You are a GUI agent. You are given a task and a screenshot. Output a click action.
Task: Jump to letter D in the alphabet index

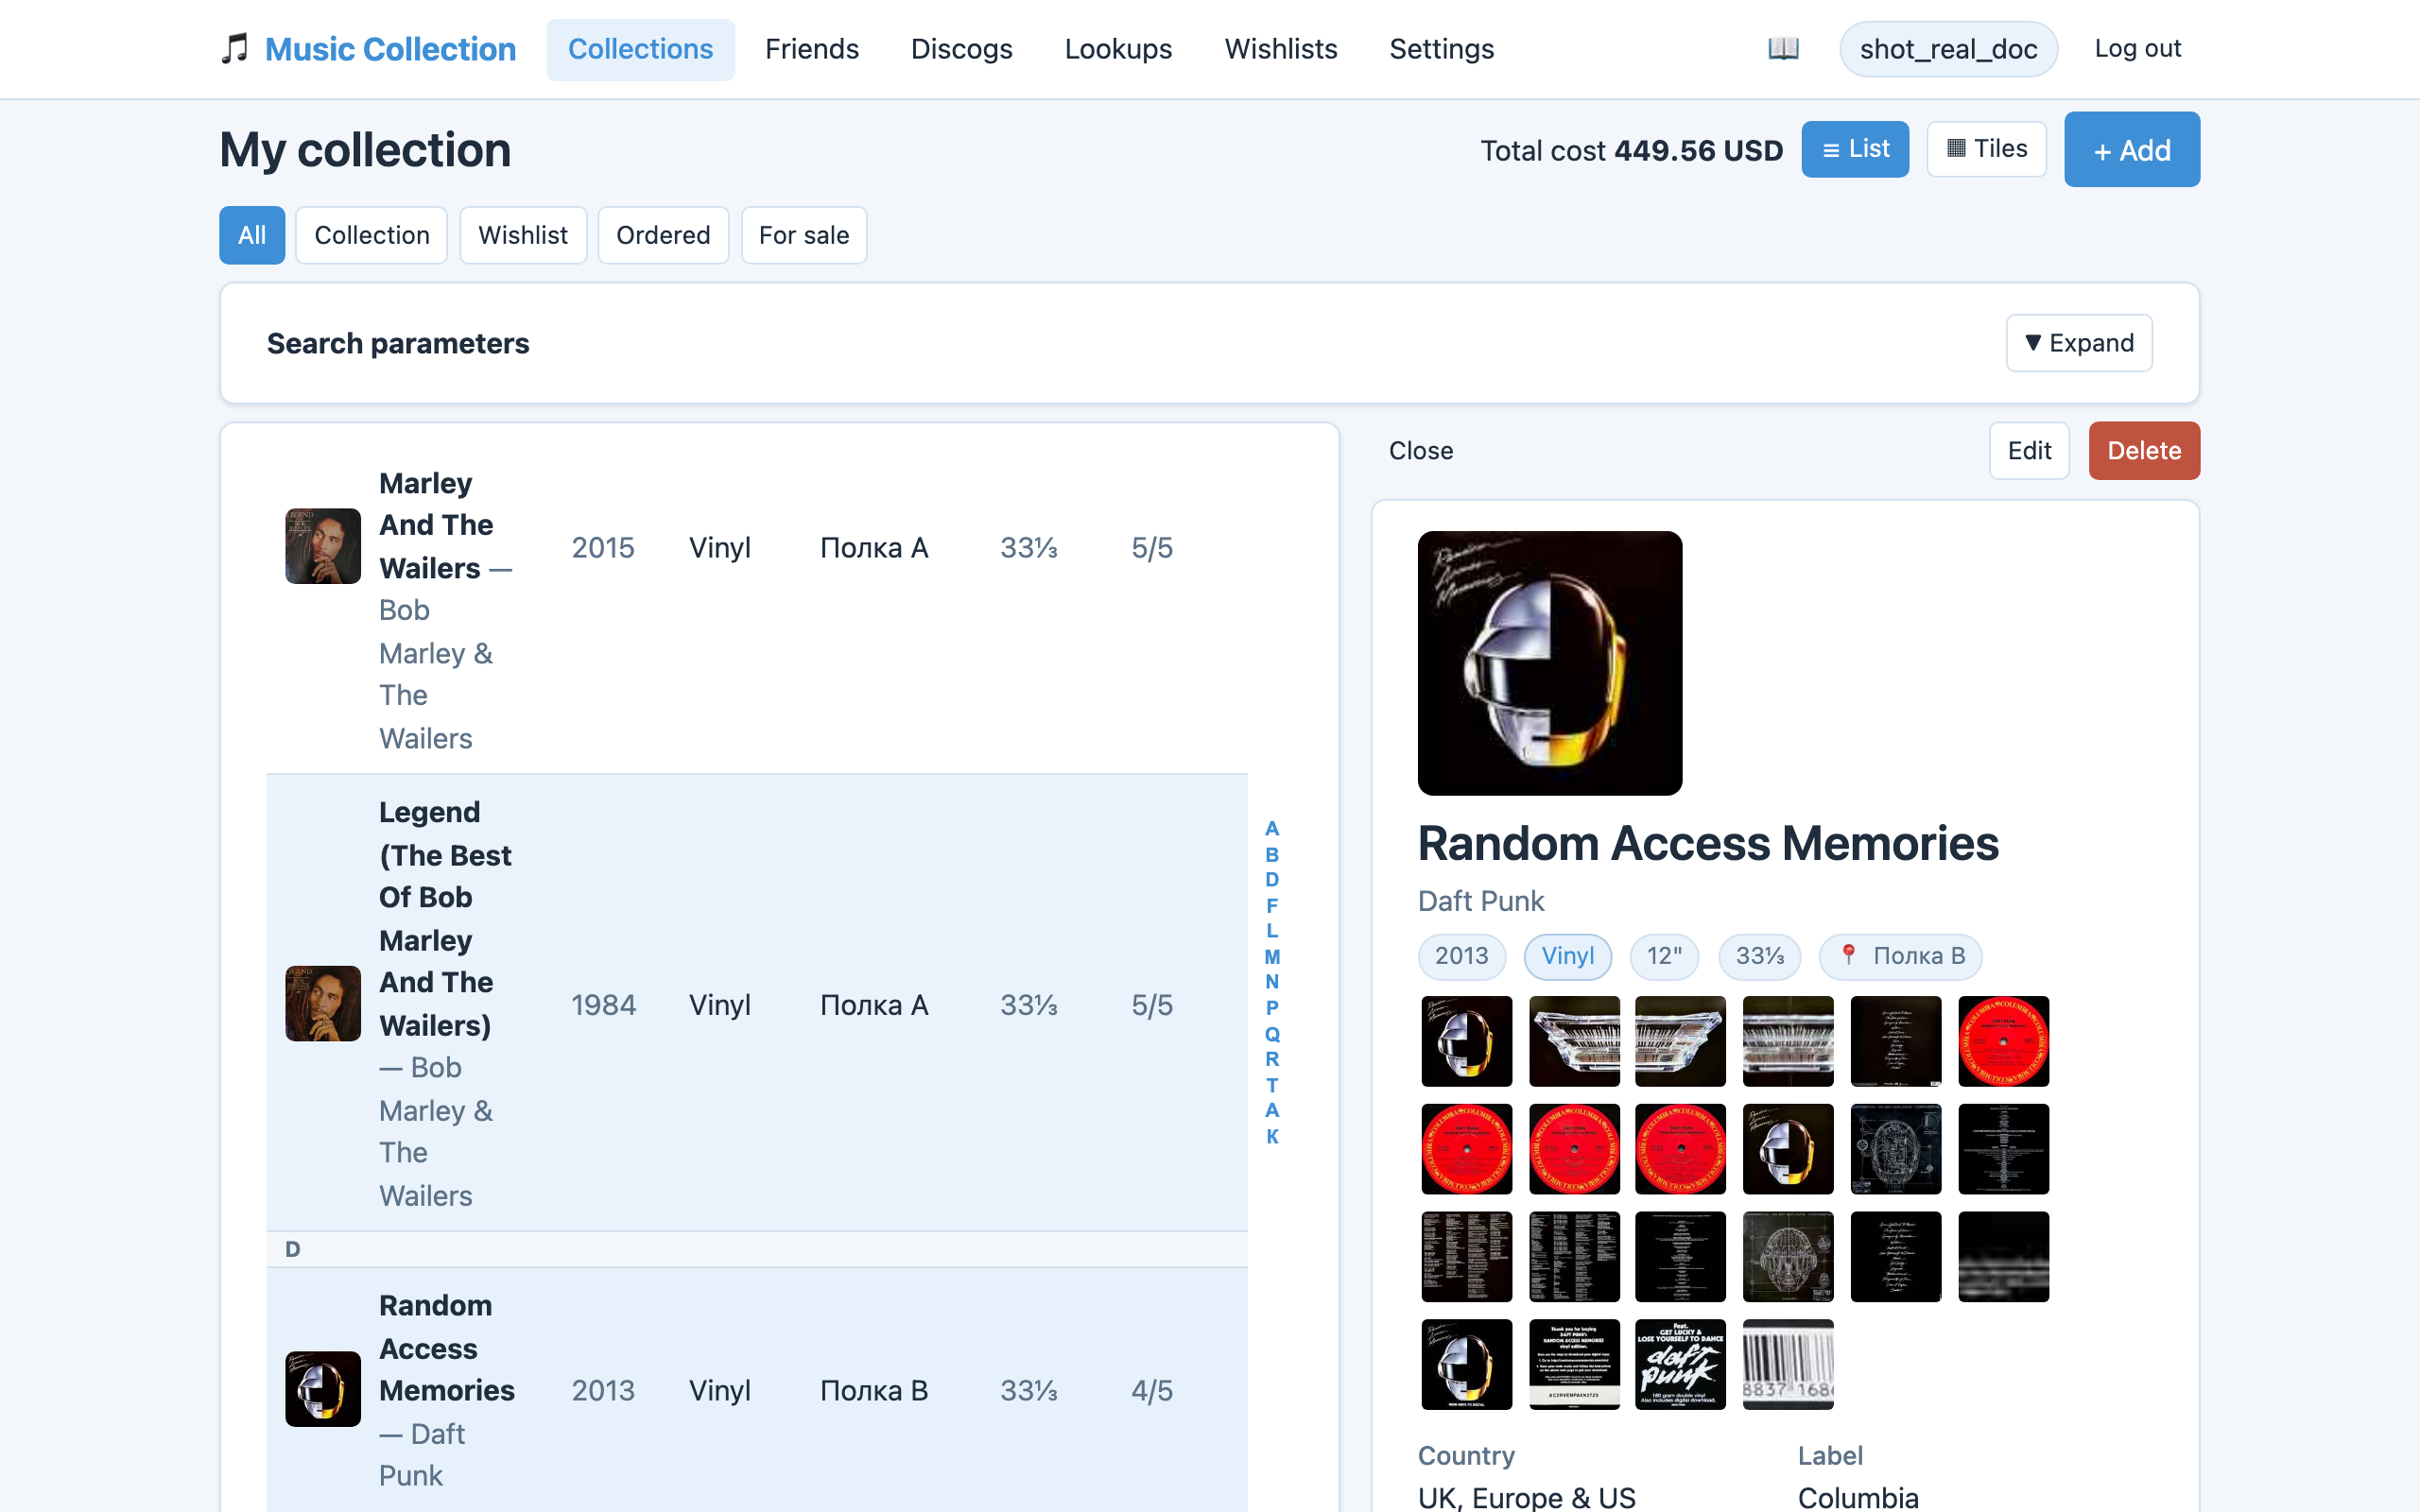[1272, 880]
